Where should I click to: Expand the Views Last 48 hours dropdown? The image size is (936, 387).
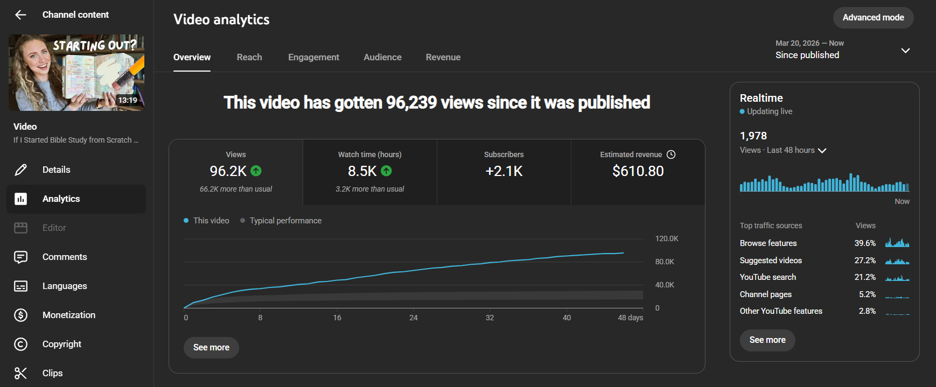tap(822, 151)
